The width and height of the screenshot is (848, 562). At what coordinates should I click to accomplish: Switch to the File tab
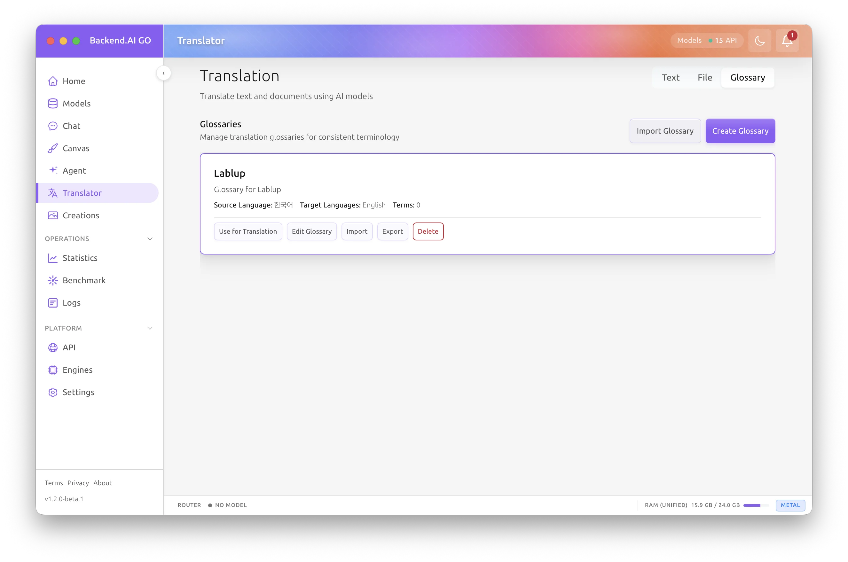pos(704,77)
